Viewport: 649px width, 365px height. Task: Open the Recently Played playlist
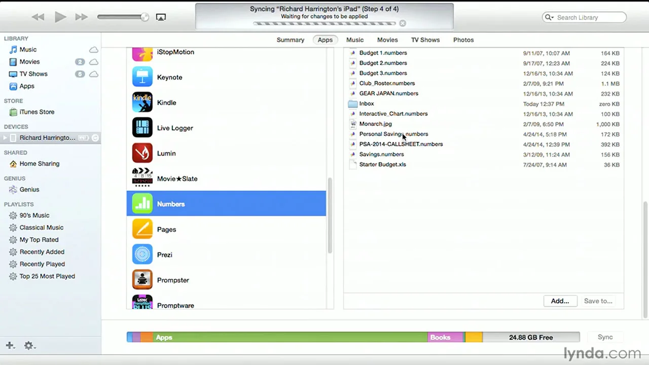[42, 264]
